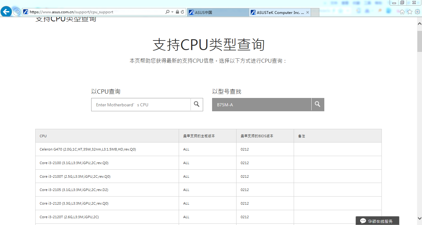Click the address bar search magnifier icon

click(167, 12)
